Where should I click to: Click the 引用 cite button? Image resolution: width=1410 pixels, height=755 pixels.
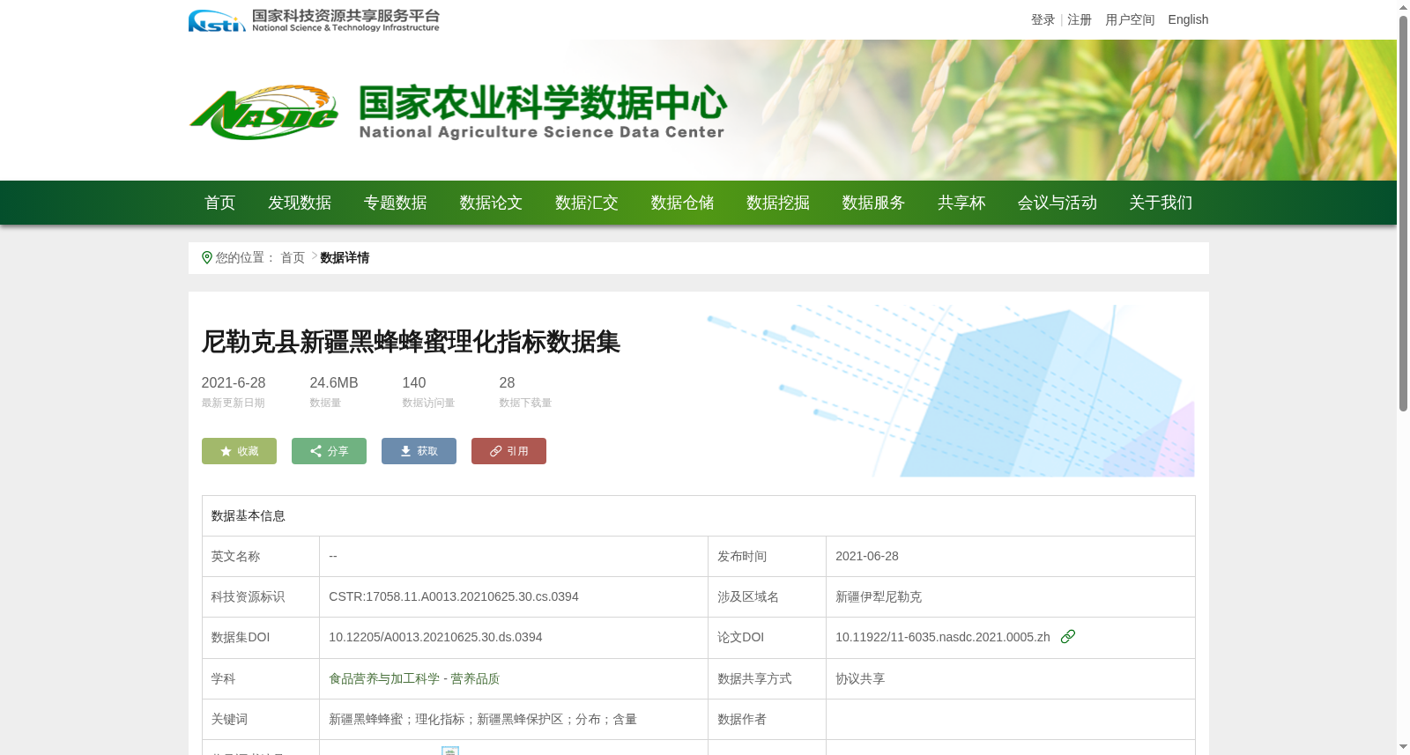[x=508, y=451]
